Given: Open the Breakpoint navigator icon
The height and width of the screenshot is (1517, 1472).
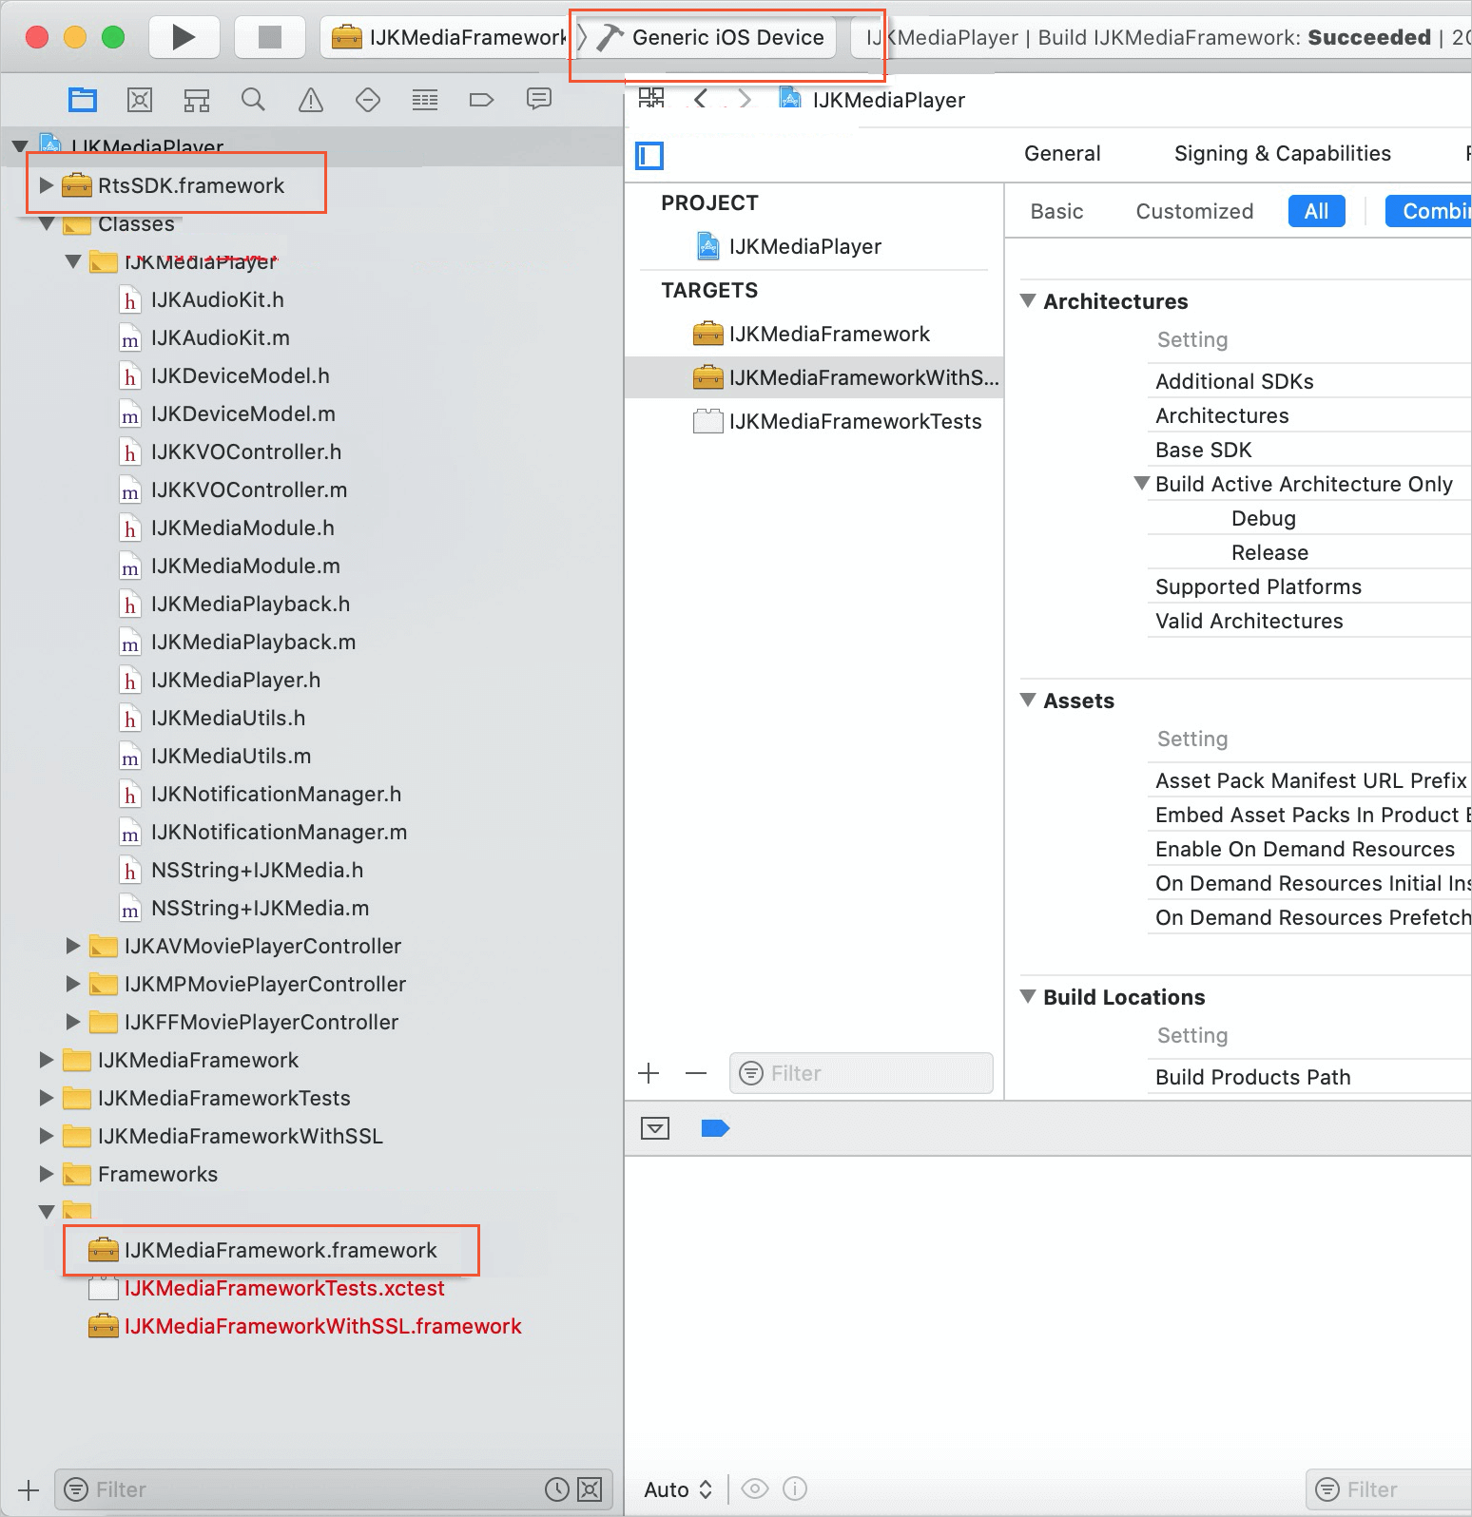Looking at the screenshot, I should coord(482,100).
